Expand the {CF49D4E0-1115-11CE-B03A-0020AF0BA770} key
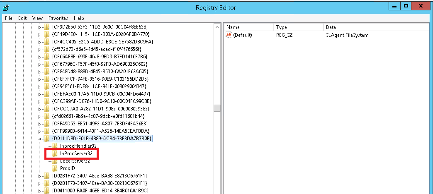 [40, 34]
